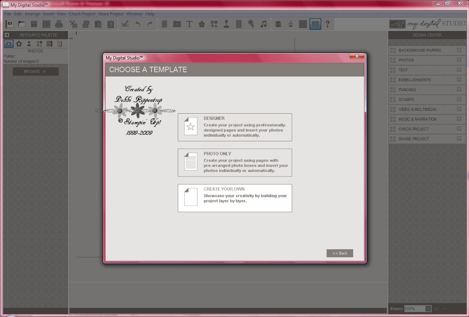The width and height of the screenshot is (469, 317).
Task: Click the Copy toolbar icon
Action: pyautogui.click(x=86, y=24)
